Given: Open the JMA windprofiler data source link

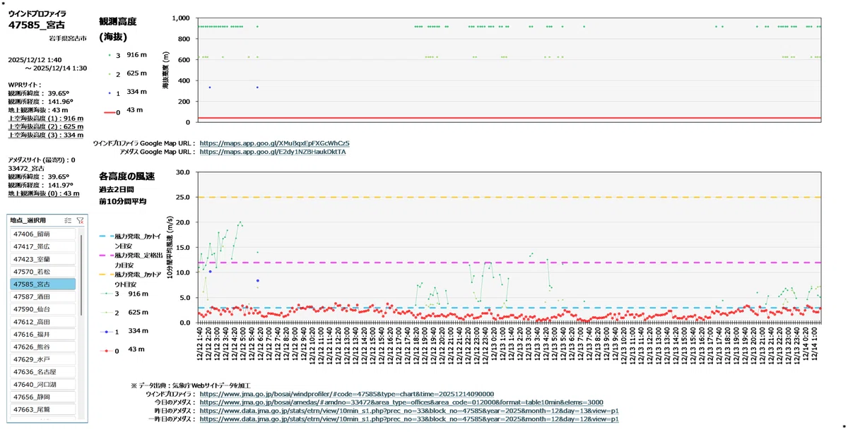Looking at the screenshot, I should click(x=346, y=394).
